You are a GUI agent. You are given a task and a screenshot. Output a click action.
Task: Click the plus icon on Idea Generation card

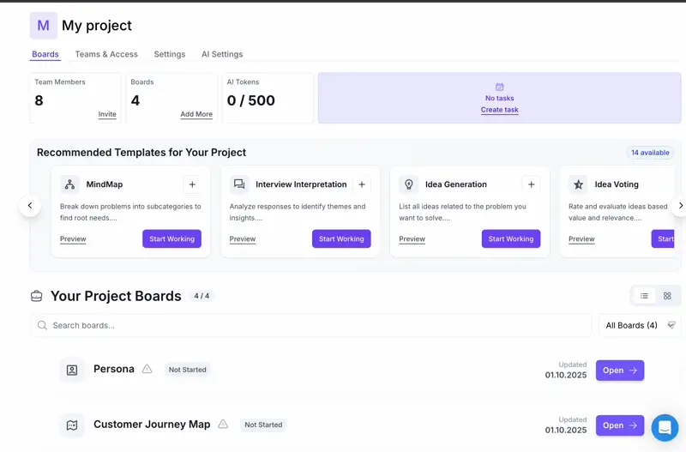click(532, 184)
